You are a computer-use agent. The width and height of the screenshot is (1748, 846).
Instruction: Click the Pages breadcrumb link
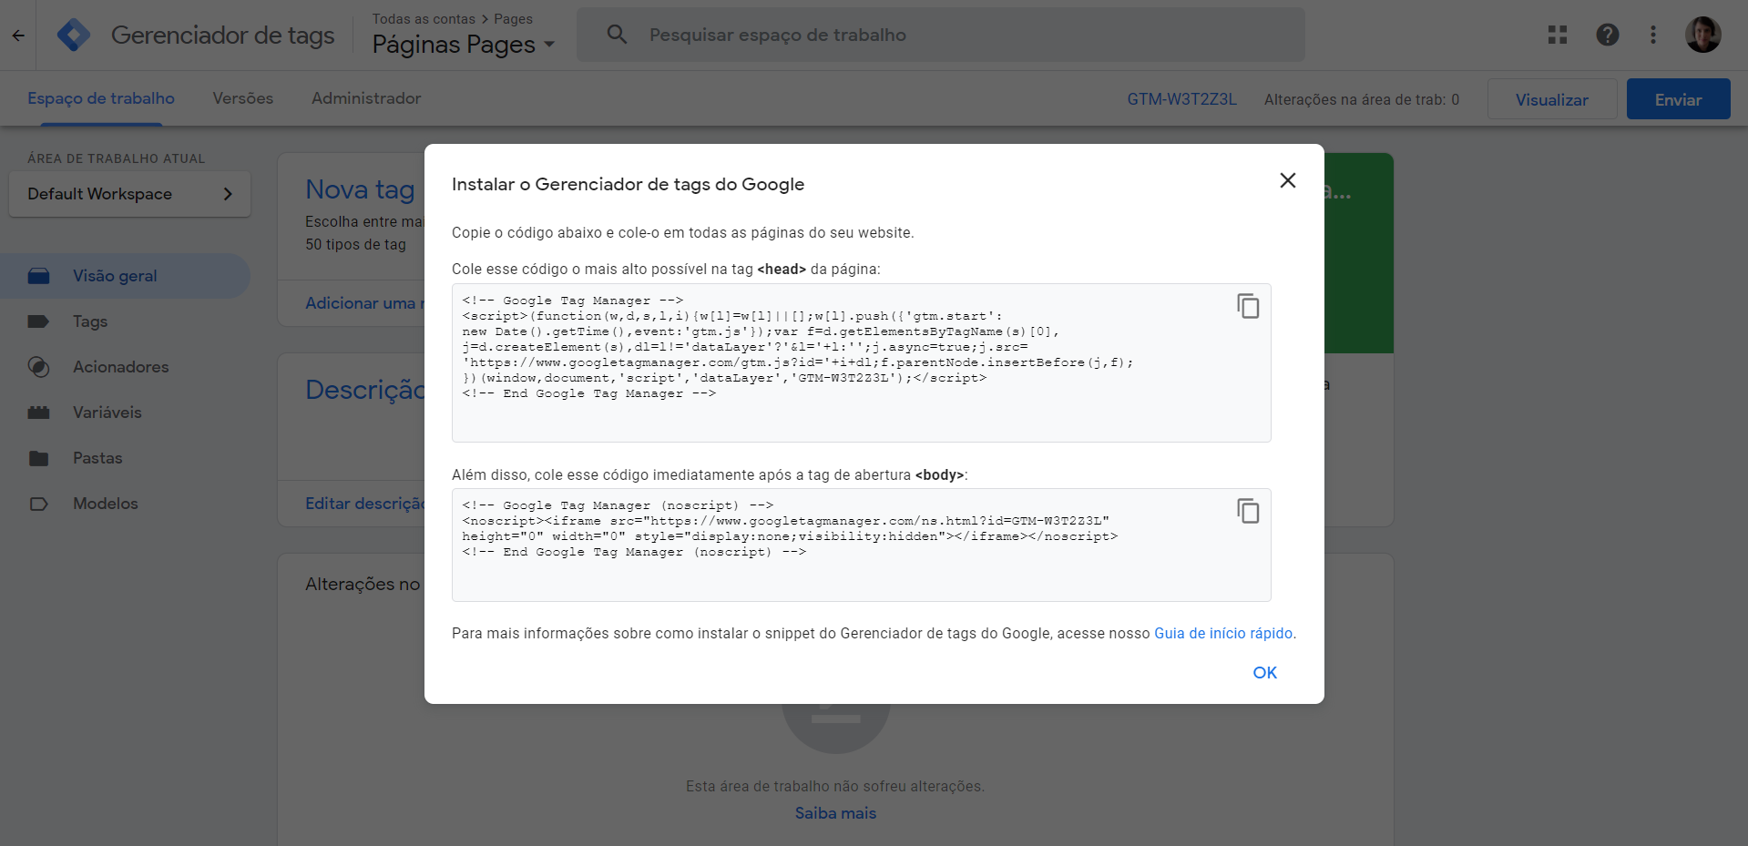click(513, 19)
